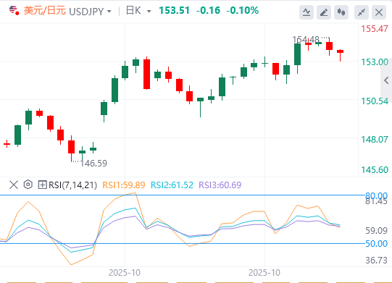The image size is (392, 283).
Task: Select the 154.48 high price marker
Action: tap(306, 40)
